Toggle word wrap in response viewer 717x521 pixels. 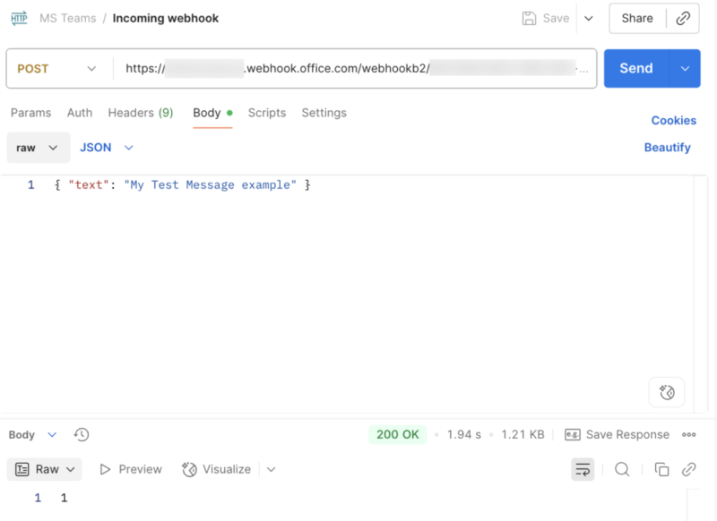pos(583,469)
